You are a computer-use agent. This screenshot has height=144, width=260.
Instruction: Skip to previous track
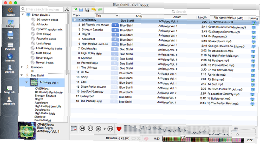point(82,128)
